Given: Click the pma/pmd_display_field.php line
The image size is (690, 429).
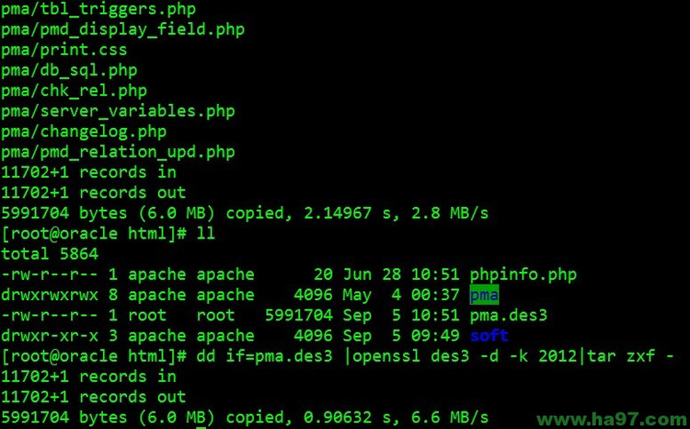Looking at the screenshot, I should pos(122,29).
